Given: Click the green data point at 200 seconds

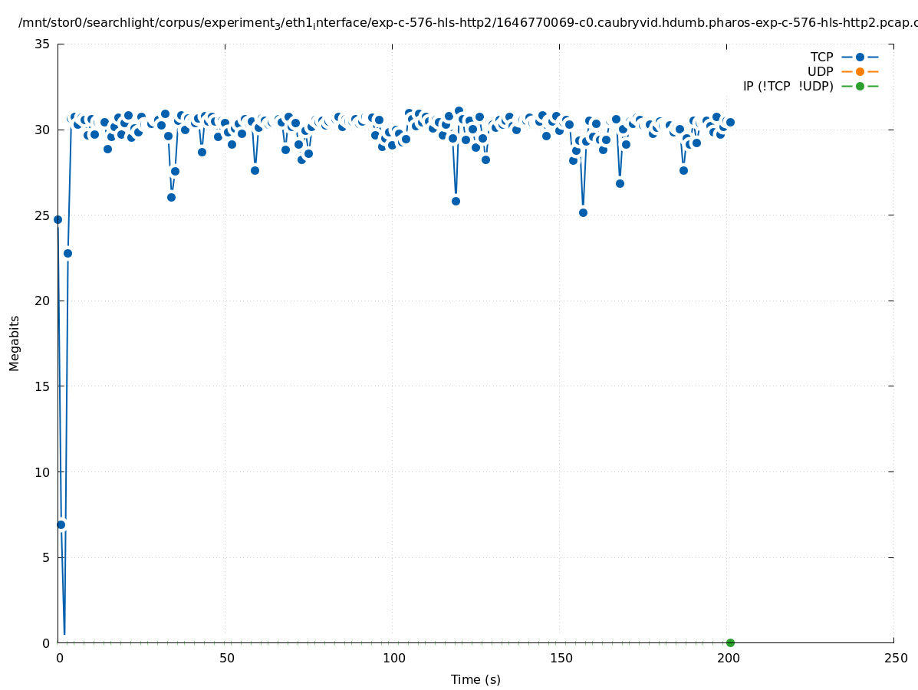Looking at the screenshot, I should 730,642.
